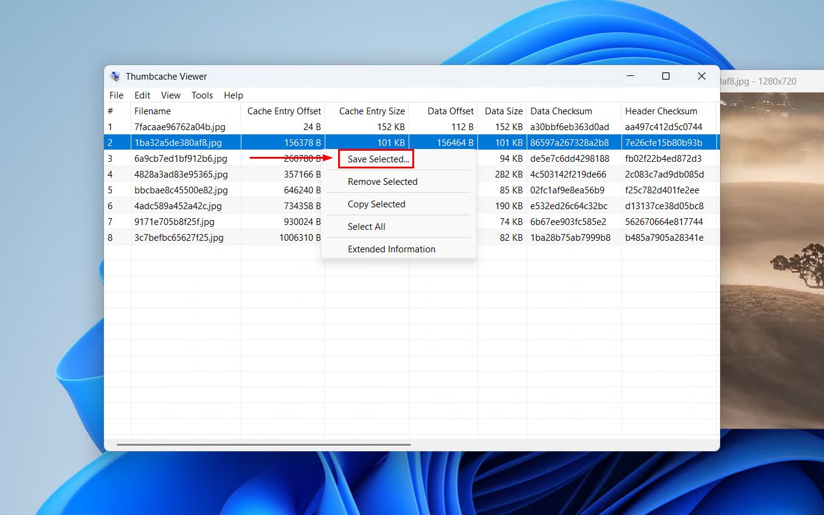824x515 pixels.
Task: Select file 6a9cb7ed1bf912b6.jpg
Action: point(181,159)
